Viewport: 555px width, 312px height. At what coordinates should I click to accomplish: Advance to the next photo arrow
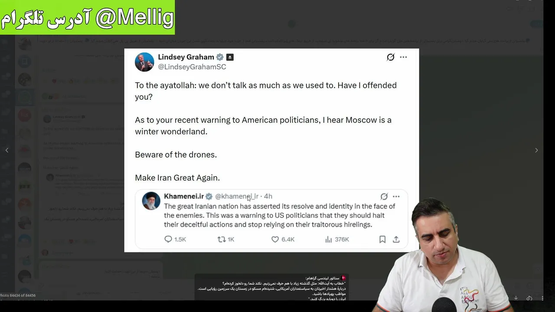536,150
